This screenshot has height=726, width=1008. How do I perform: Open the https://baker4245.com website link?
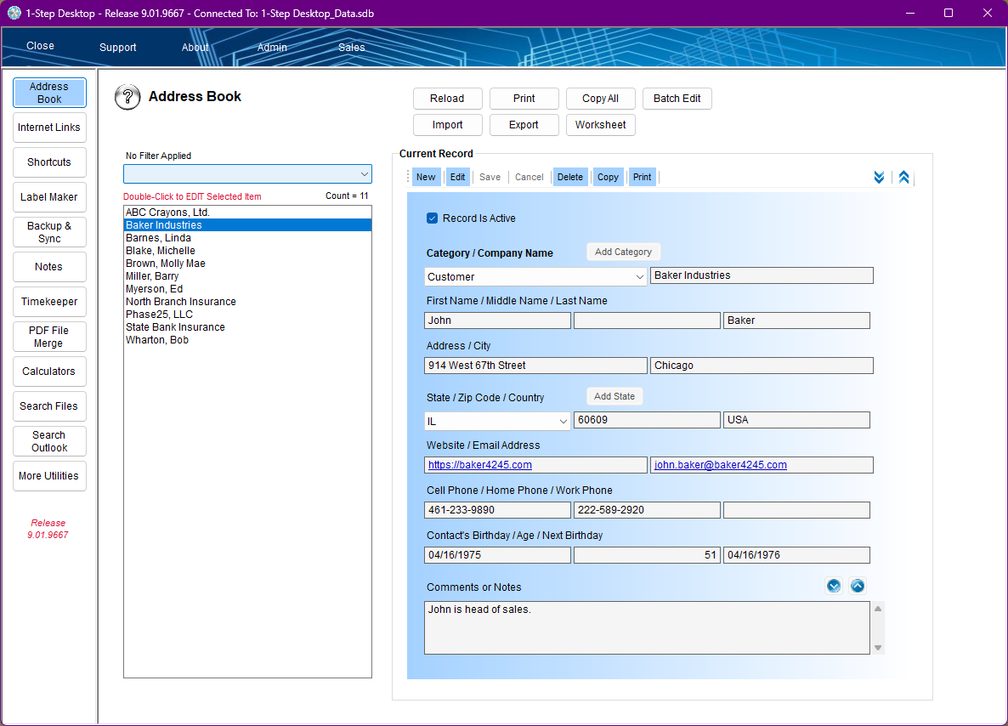tap(480, 465)
